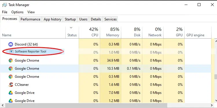Viewport: 217px width, 108px height.
Task: Sort by the 2% GPU column
Action: pyautogui.click(x=174, y=33)
